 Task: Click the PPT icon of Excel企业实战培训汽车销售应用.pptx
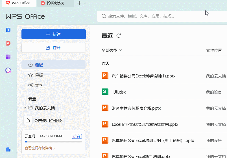point(105,124)
